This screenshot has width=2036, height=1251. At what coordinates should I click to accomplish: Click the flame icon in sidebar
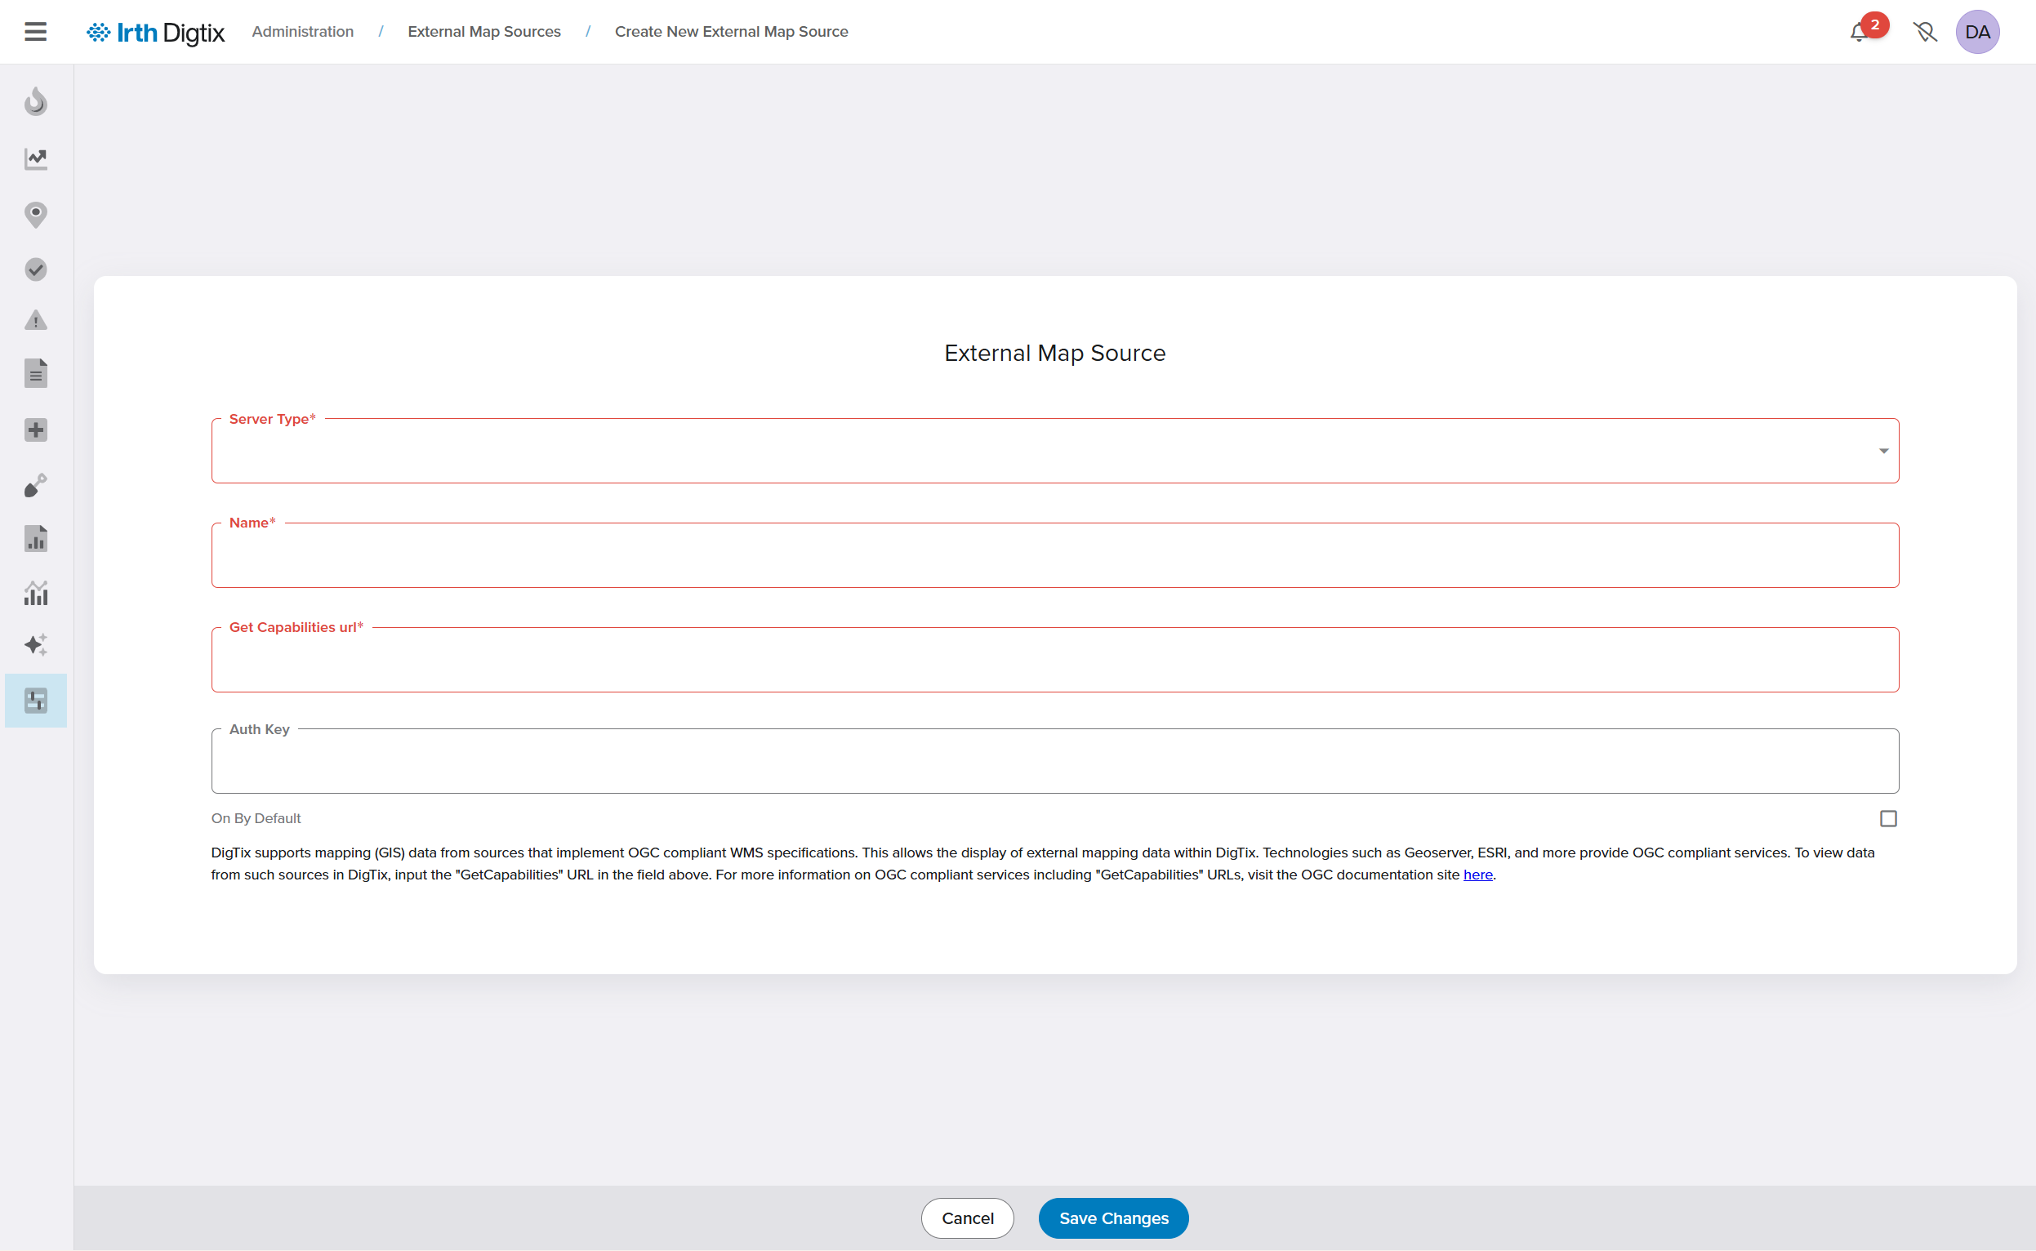click(36, 102)
